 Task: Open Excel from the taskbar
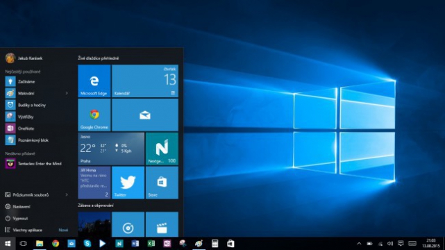click(x=151, y=244)
